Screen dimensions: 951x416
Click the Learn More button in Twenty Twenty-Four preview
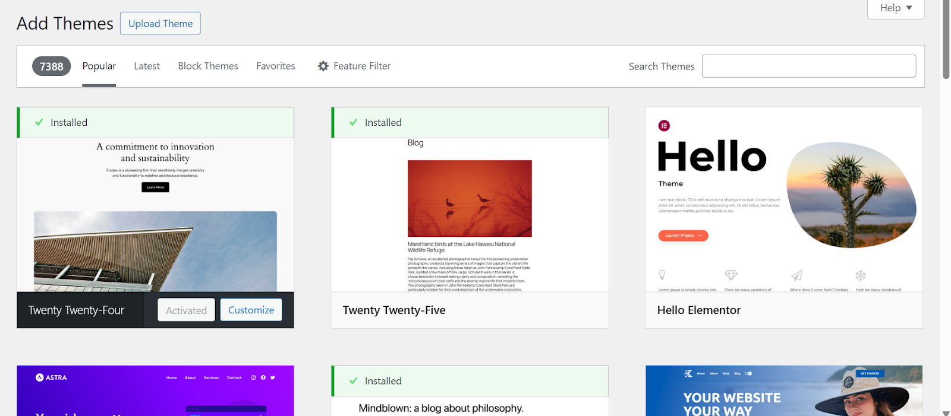coord(155,187)
